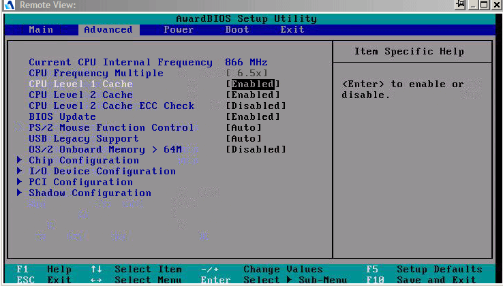Open the Main menu tab
This screenshot has height=286, width=503.
41,30
